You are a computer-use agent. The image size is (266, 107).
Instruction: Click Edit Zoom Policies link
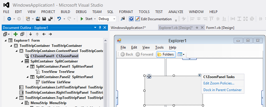tap(219, 83)
